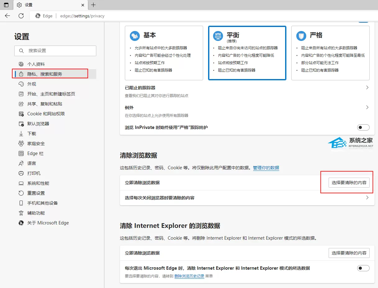Click the Edge logo in address bar

(x=38, y=16)
